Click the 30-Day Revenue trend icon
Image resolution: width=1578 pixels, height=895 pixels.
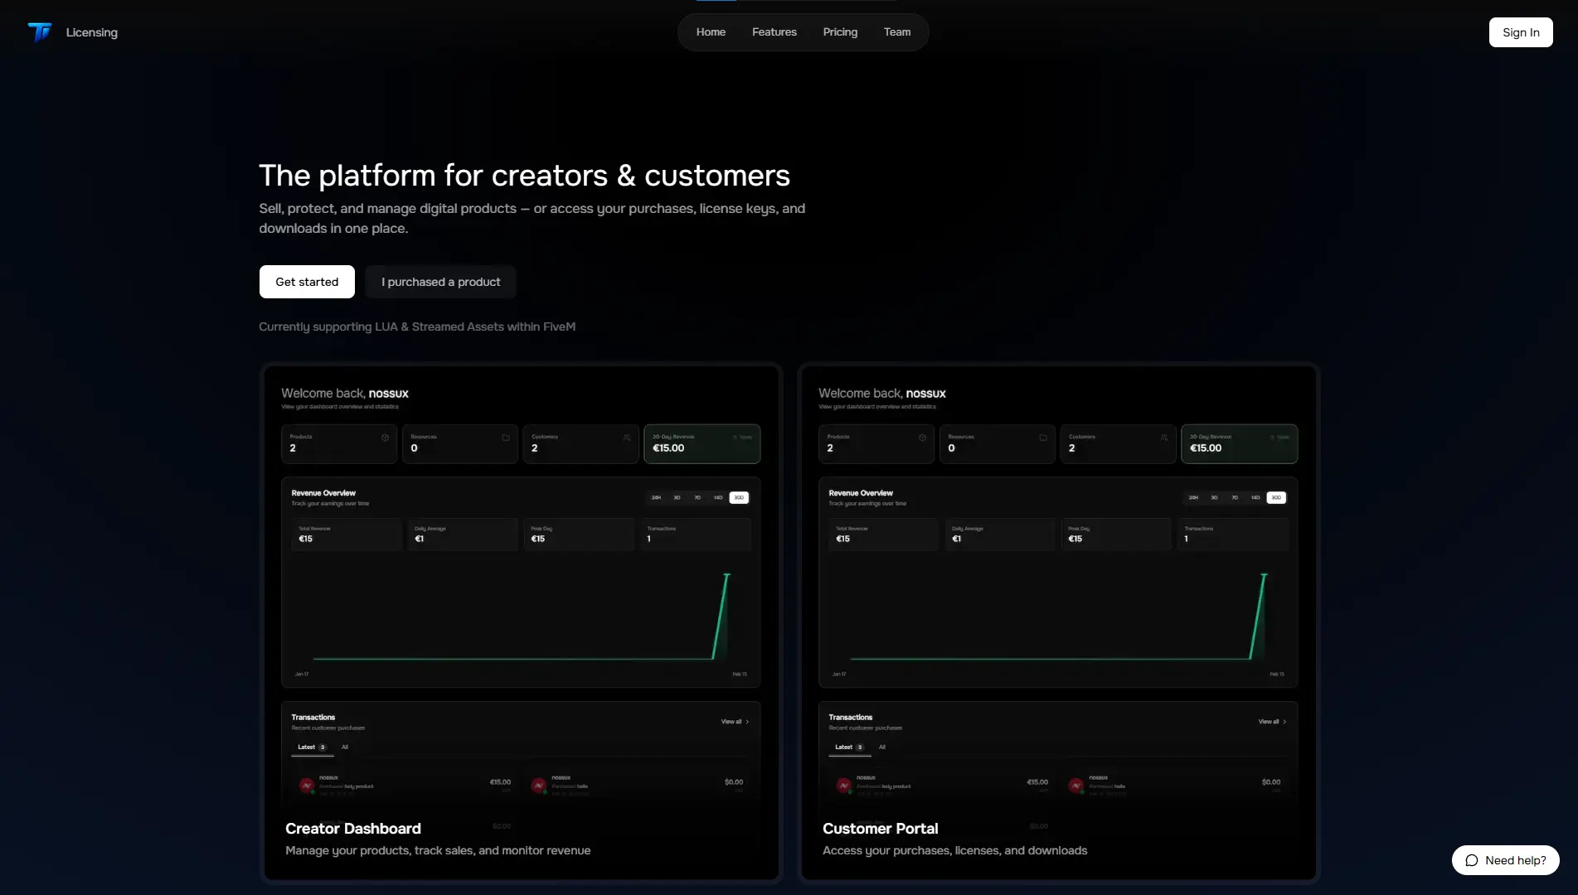point(734,437)
